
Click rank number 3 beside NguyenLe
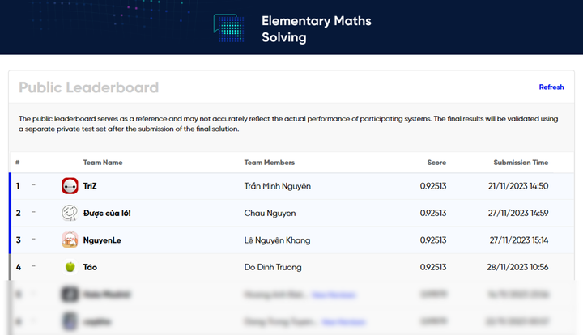(x=18, y=240)
